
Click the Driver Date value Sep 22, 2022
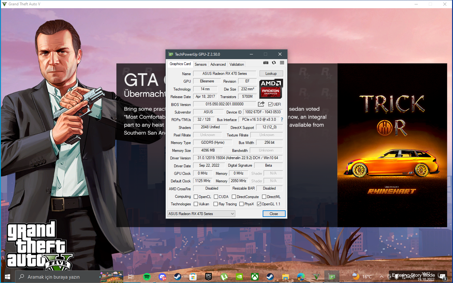pos(209,165)
